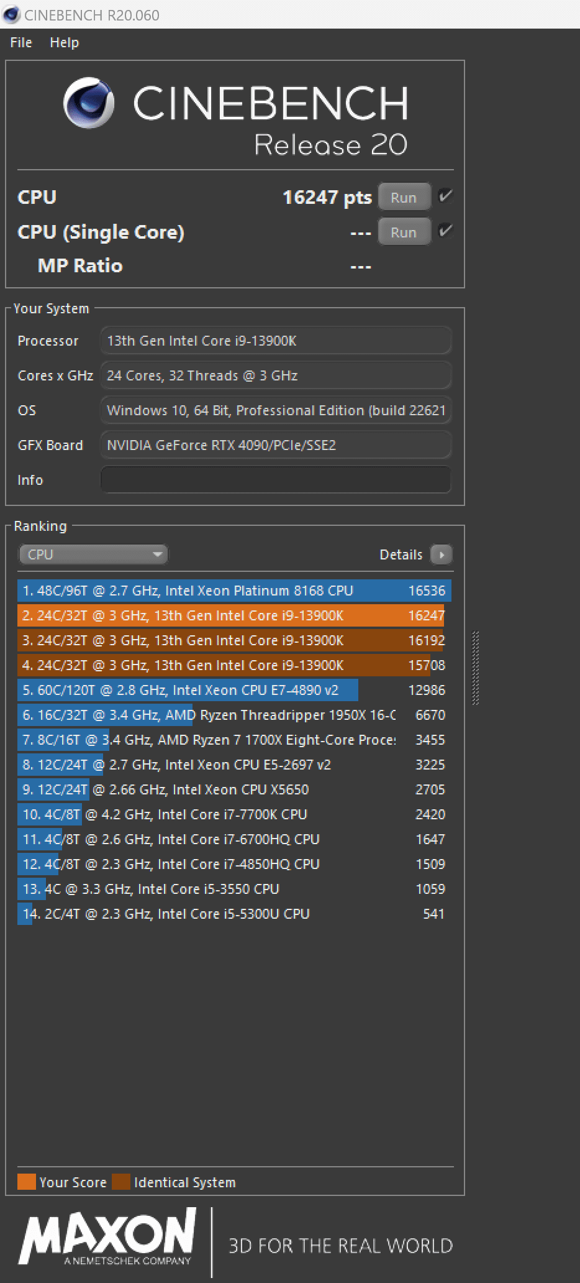Open the CPU ranking dropdown
The height and width of the screenshot is (1283, 580).
point(93,554)
